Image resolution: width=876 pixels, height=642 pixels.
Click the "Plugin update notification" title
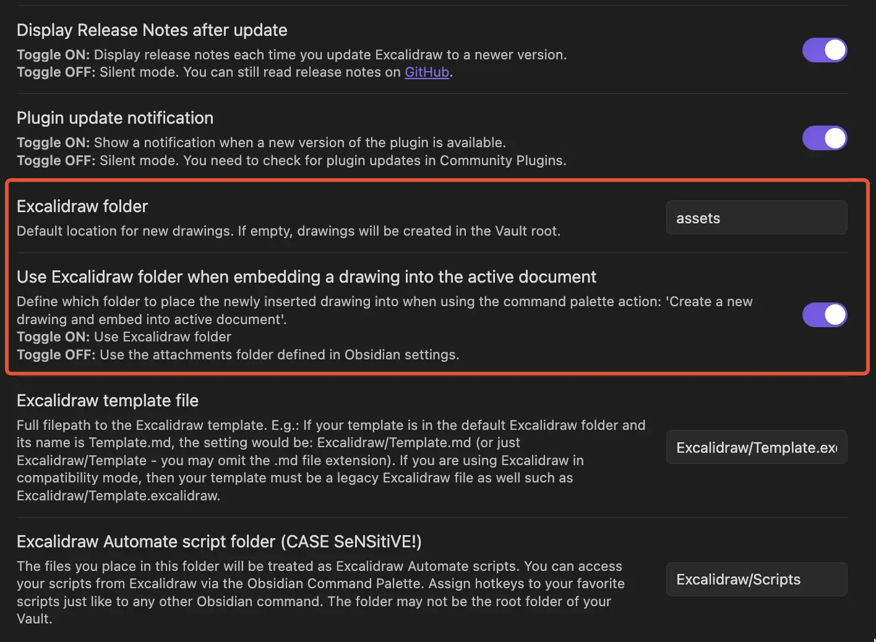point(114,118)
